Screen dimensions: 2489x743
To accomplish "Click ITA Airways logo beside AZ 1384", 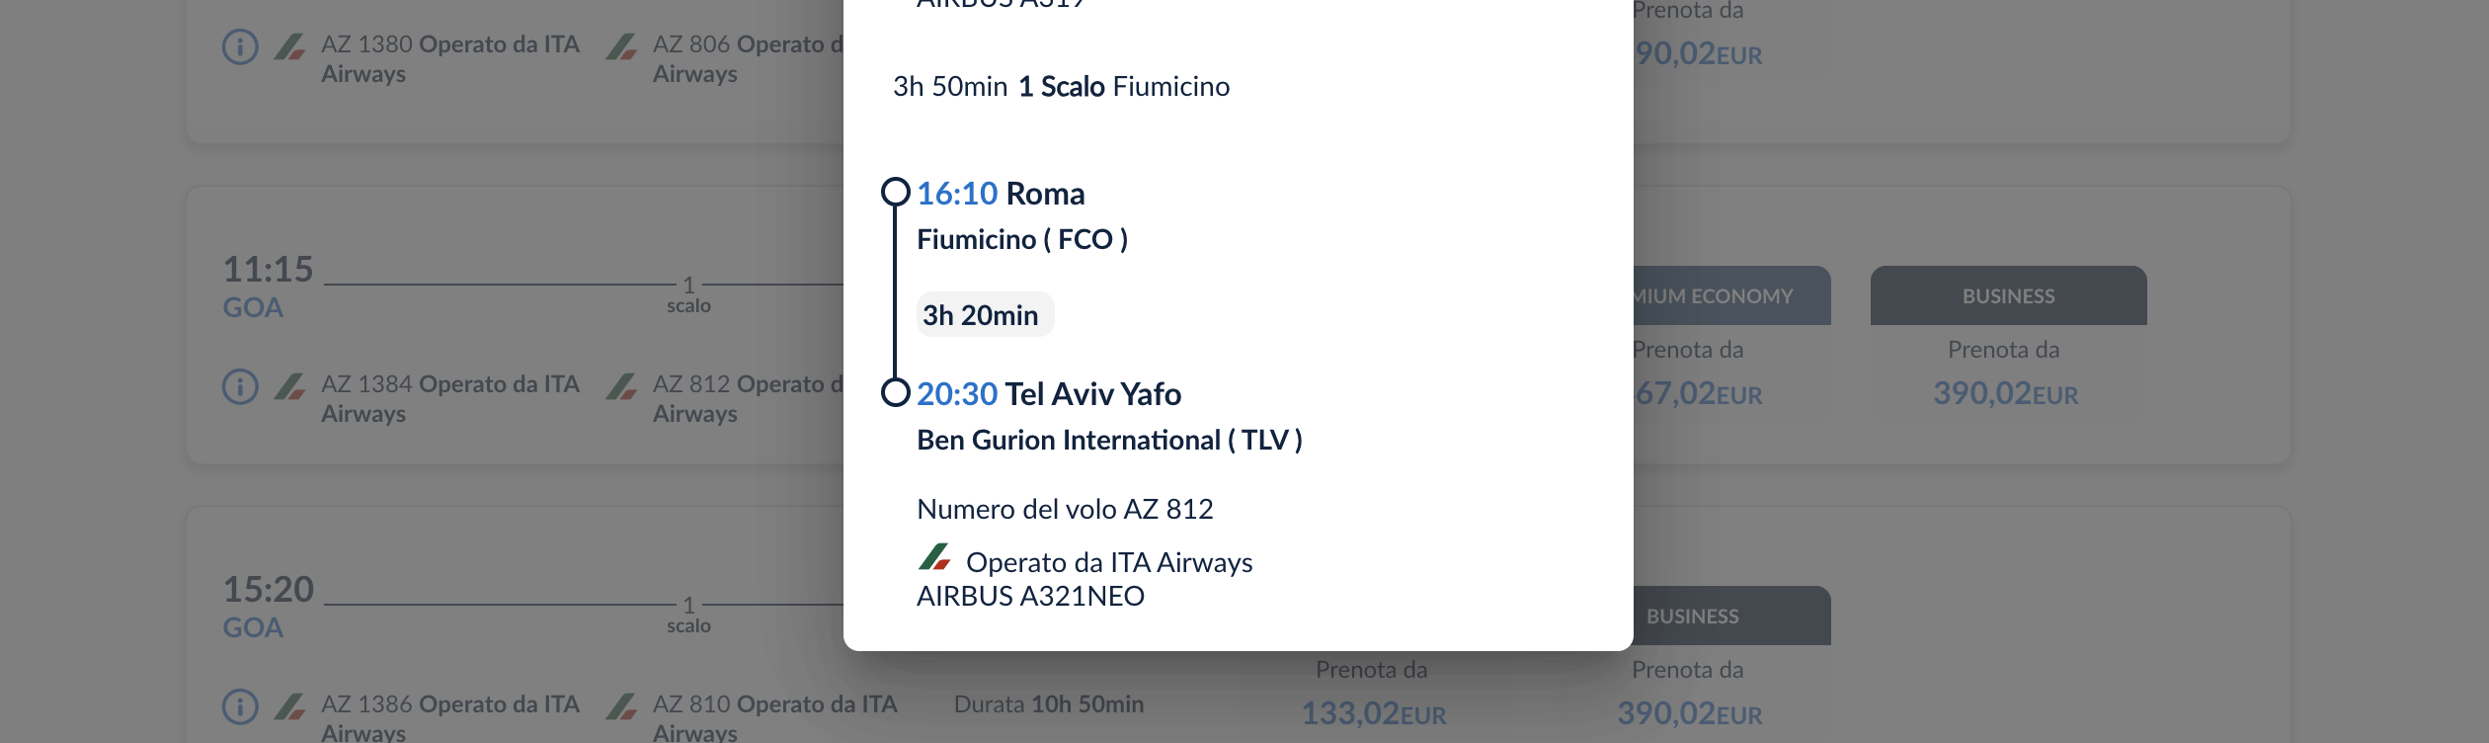I will [289, 386].
